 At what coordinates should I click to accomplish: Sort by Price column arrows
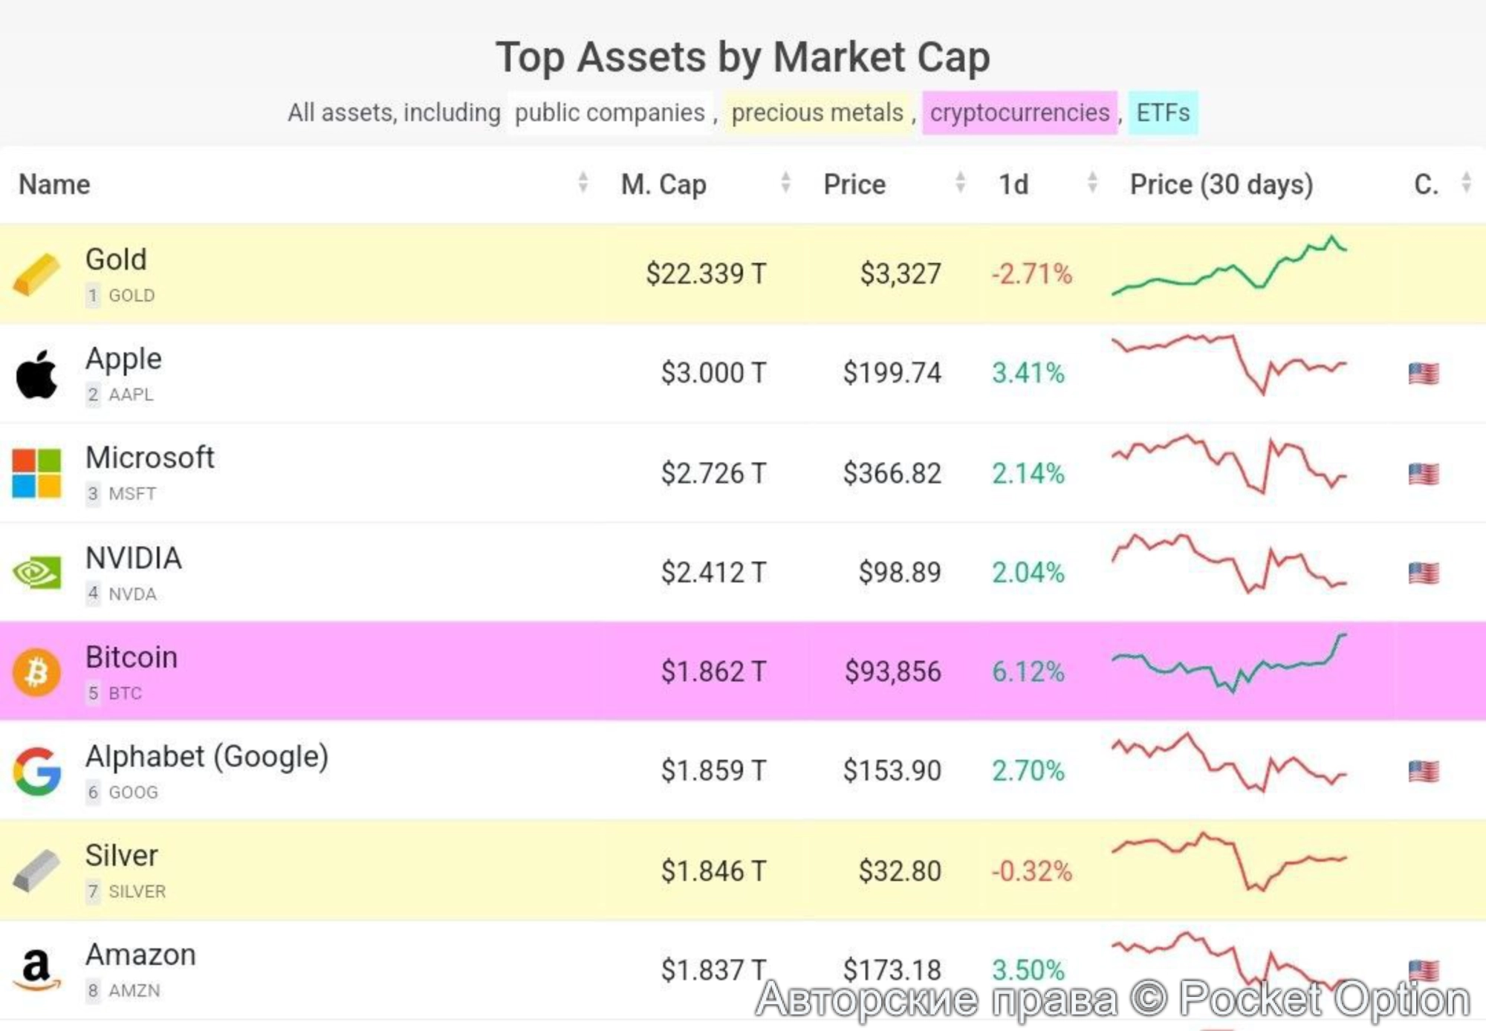tap(960, 183)
